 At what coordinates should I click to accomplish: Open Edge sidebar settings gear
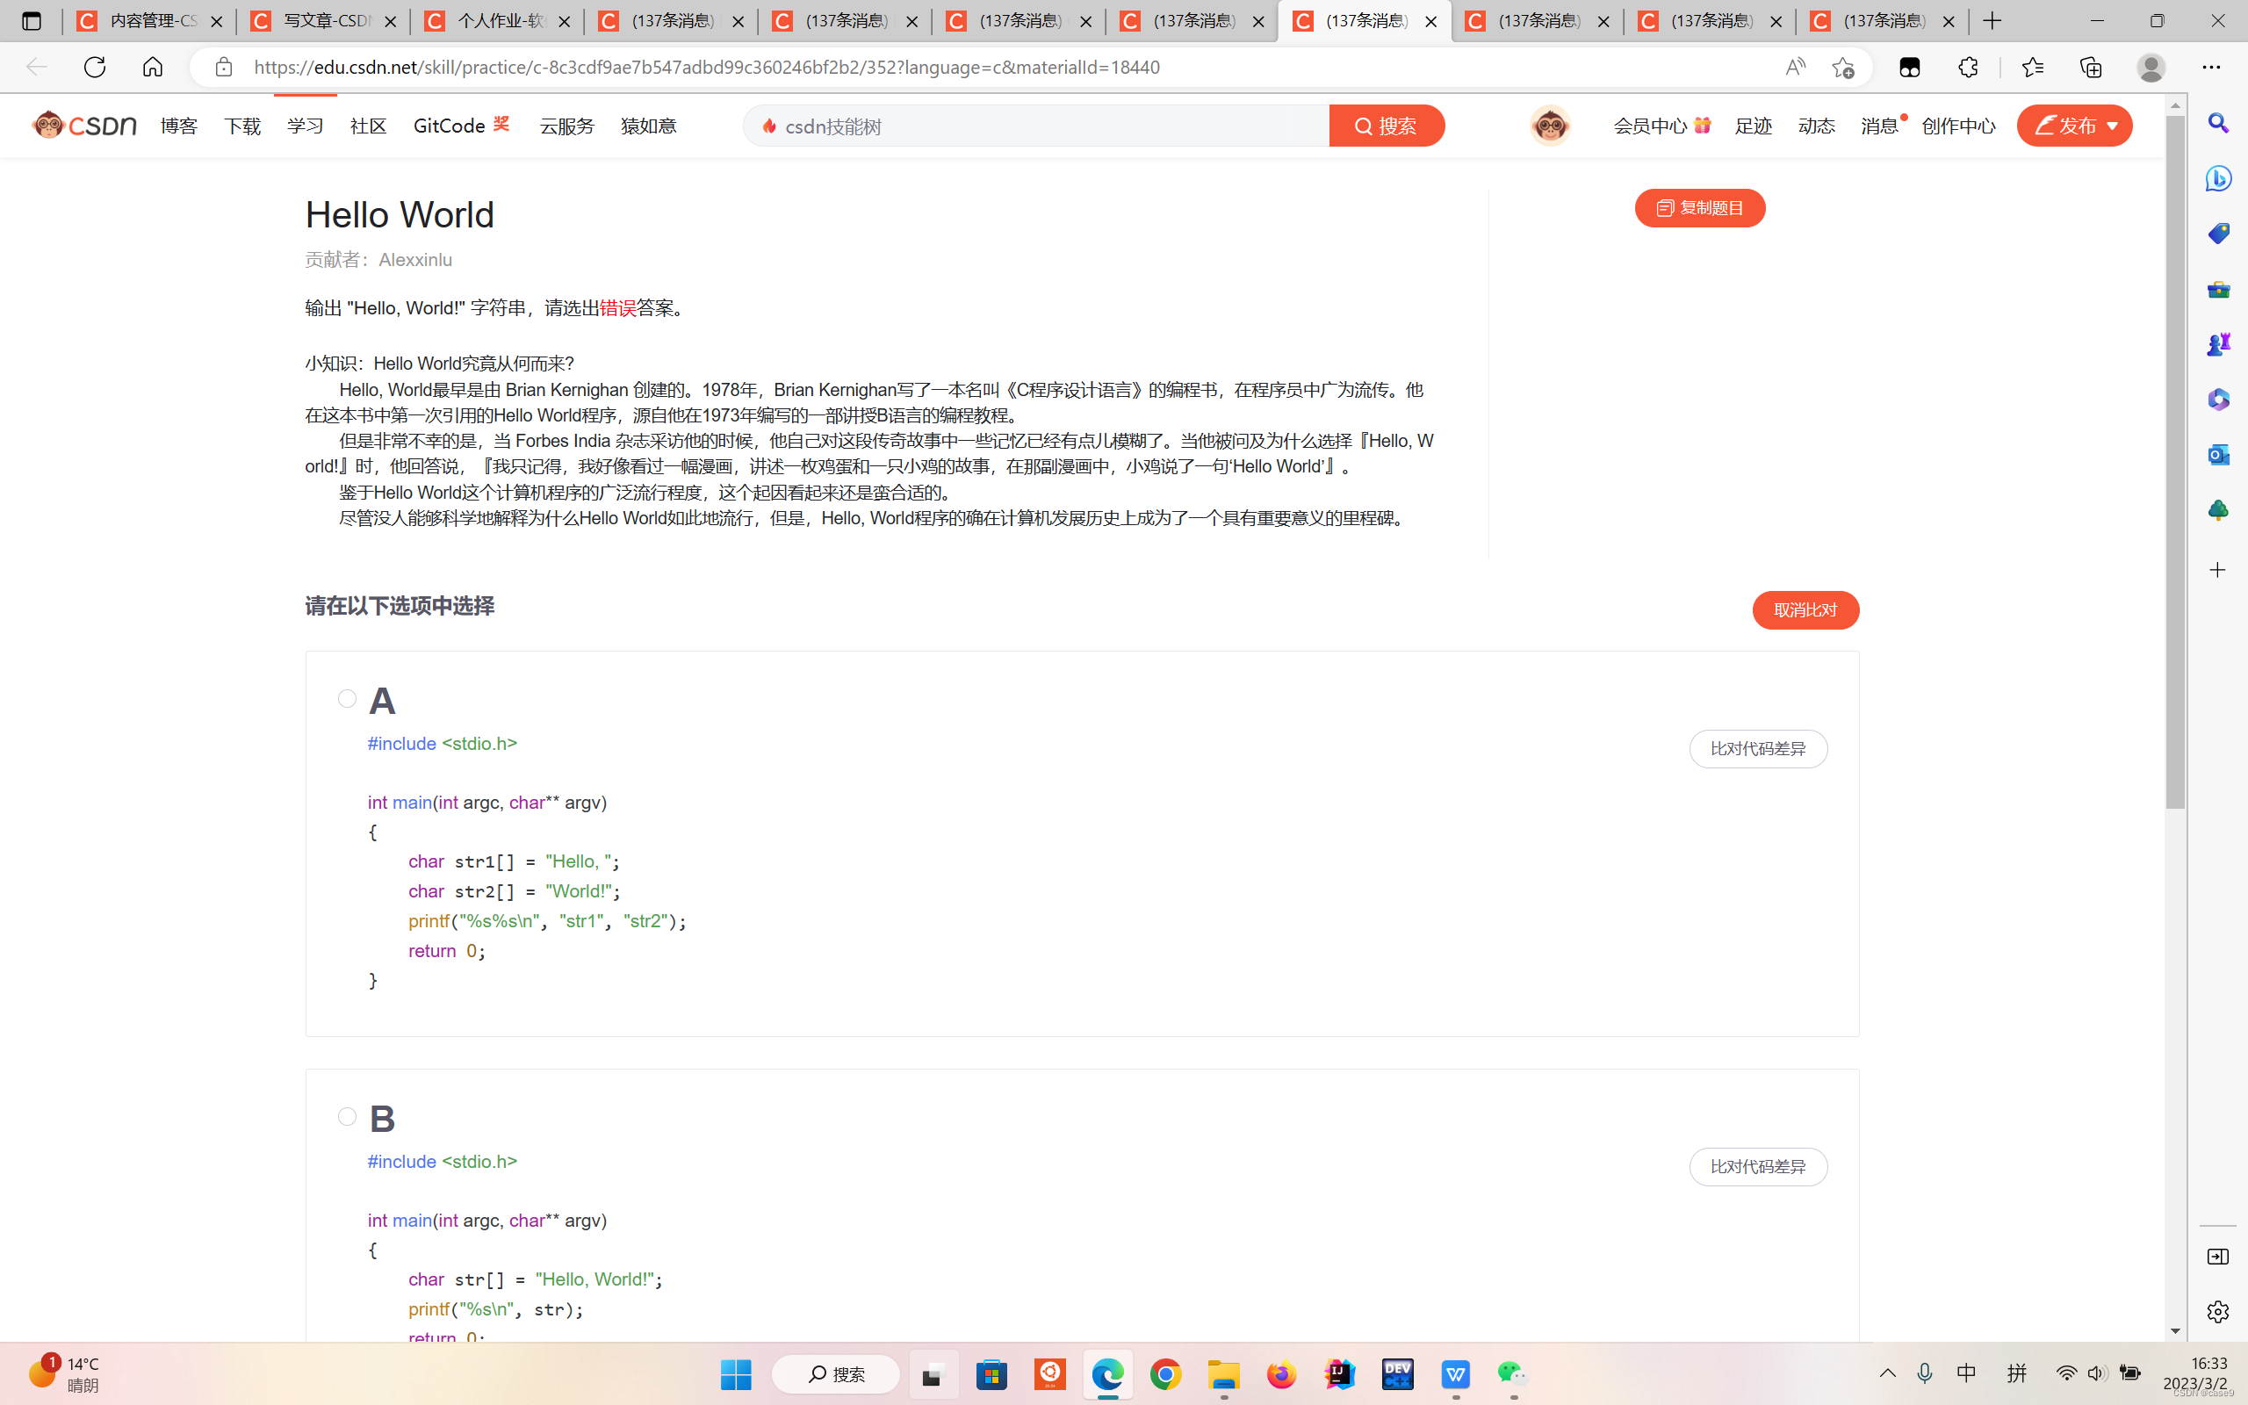pyautogui.click(x=2218, y=1311)
